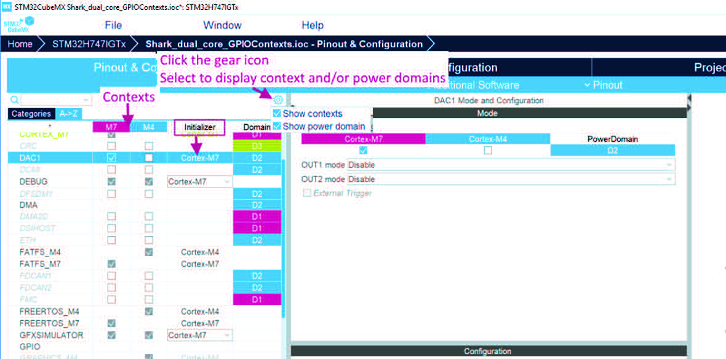
Task: Toggle the Show power domain checkbox
Action: pyautogui.click(x=277, y=126)
